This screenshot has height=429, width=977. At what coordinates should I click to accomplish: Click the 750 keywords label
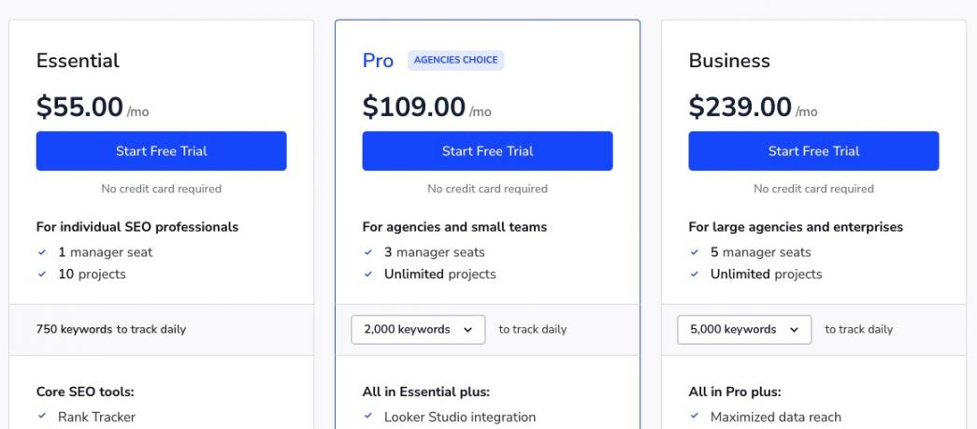click(75, 330)
